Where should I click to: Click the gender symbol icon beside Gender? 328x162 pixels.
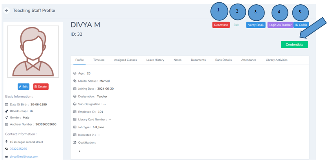[x=7, y=118]
